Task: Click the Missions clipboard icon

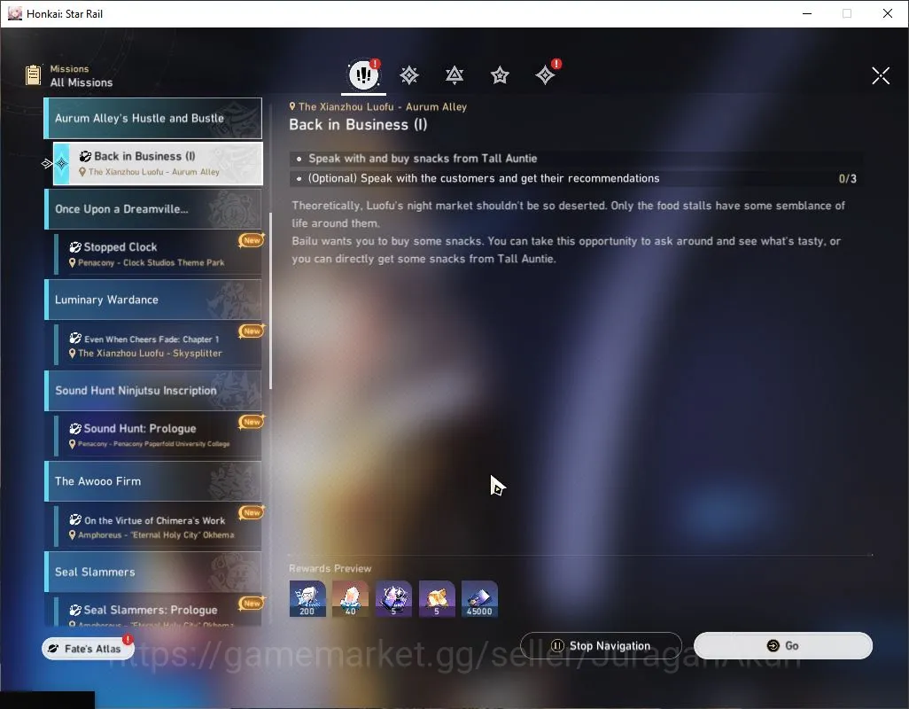Action: tap(33, 74)
